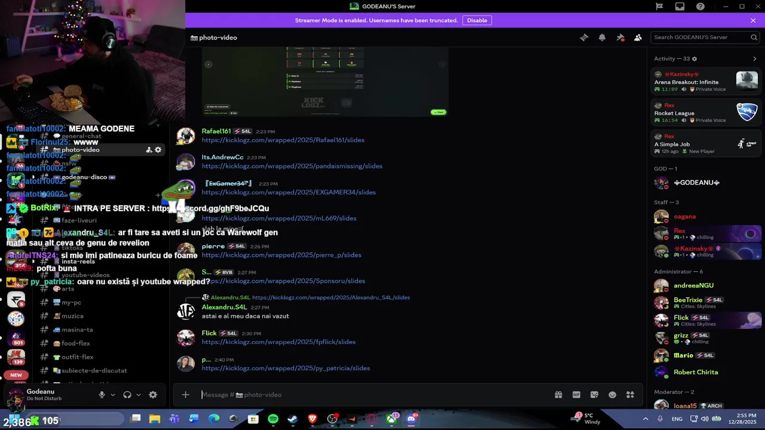Disable Streamer Mode via banner button
765x430 pixels.
(477, 20)
